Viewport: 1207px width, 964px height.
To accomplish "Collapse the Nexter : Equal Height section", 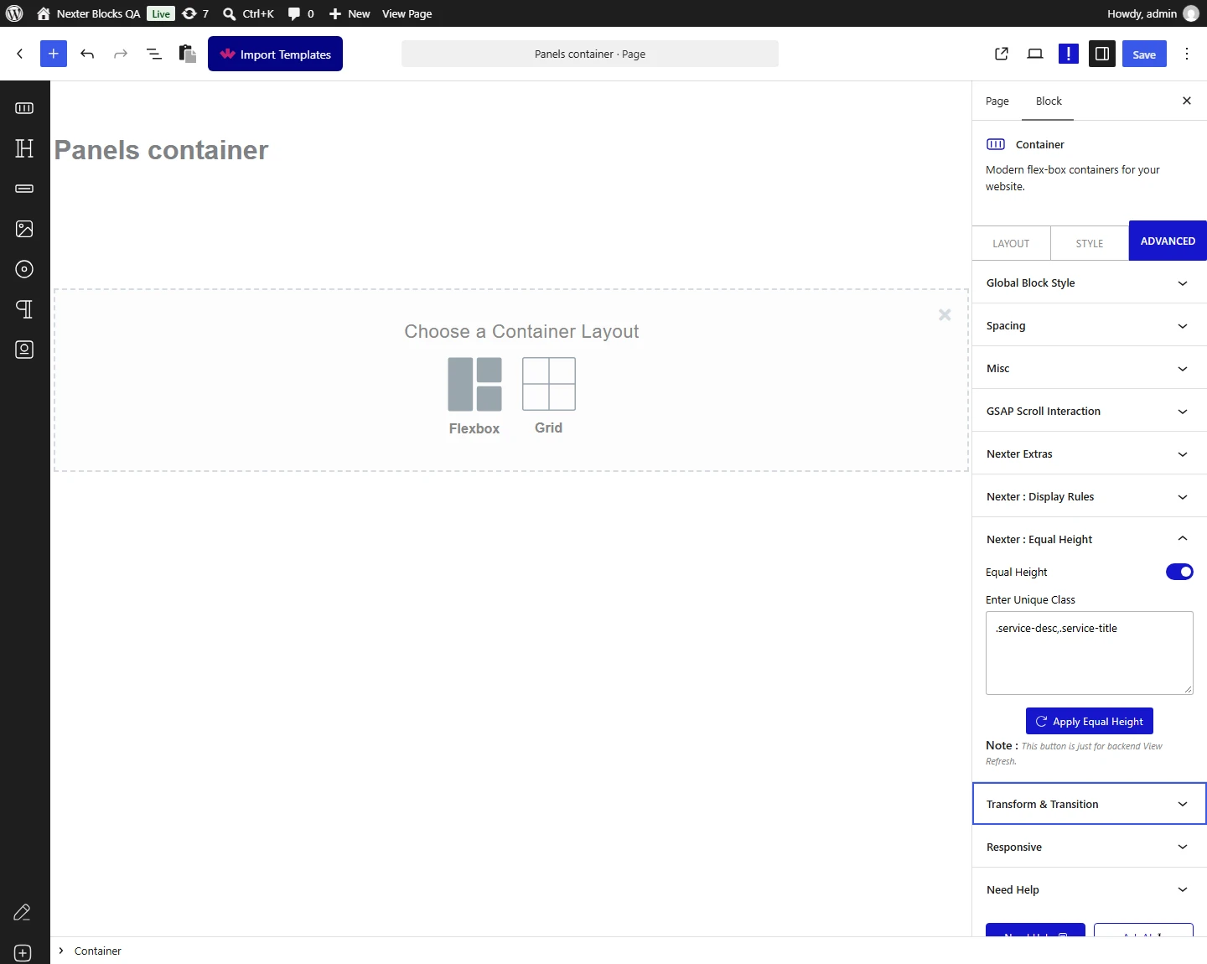I will pyautogui.click(x=1090, y=539).
